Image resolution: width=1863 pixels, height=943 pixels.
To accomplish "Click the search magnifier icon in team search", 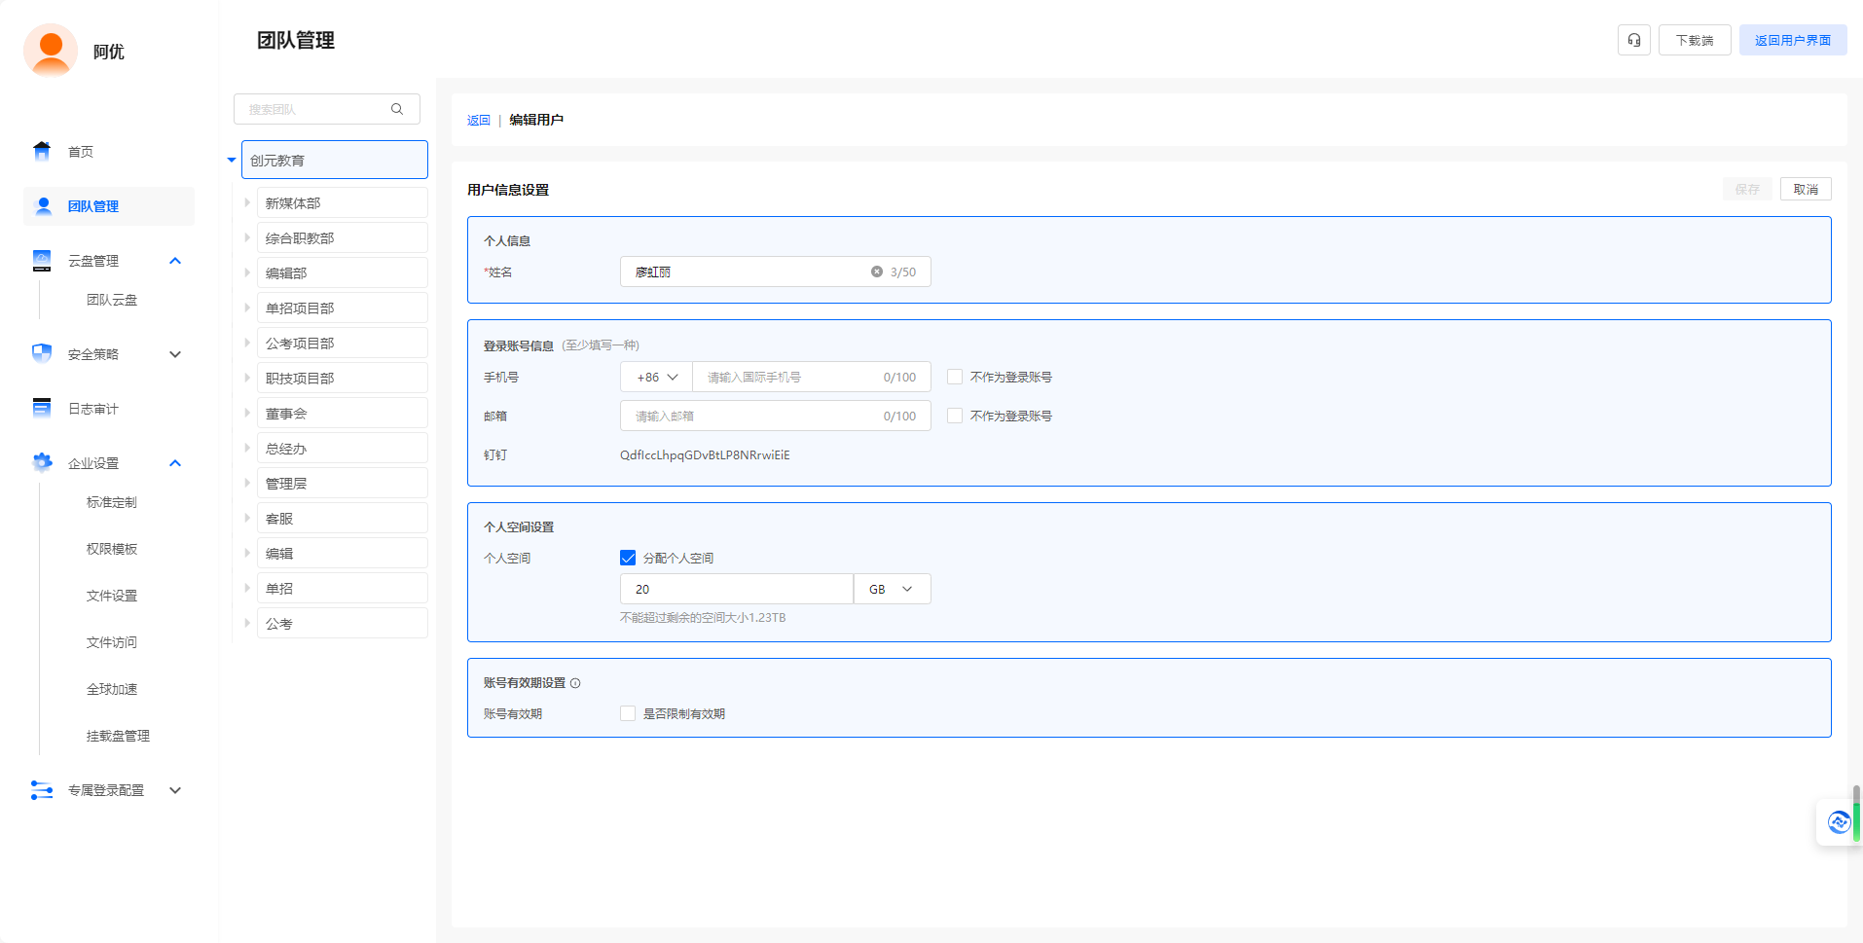I will [x=397, y=109].
